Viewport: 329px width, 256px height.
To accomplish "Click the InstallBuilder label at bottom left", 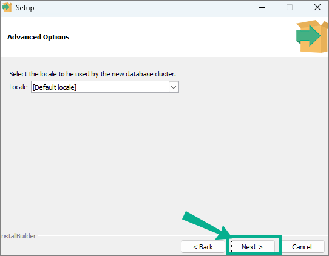I will [x=18, y=236].
